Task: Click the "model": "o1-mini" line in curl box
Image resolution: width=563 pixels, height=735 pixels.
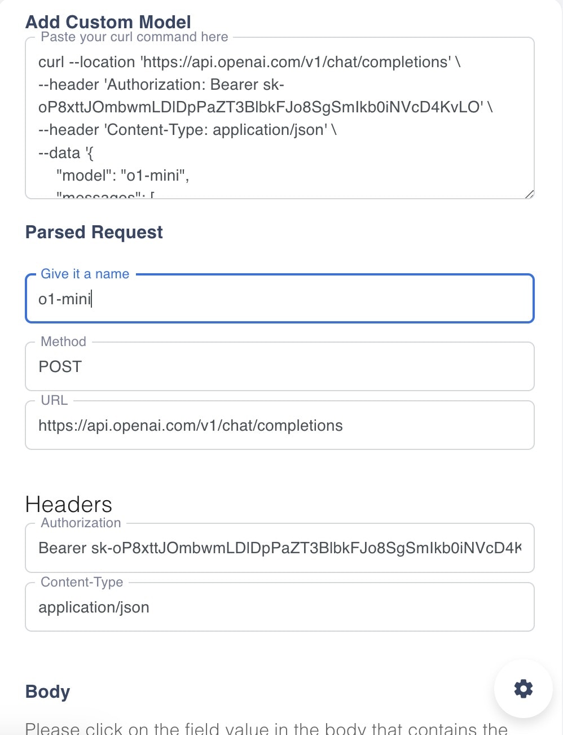Action: 123,176
